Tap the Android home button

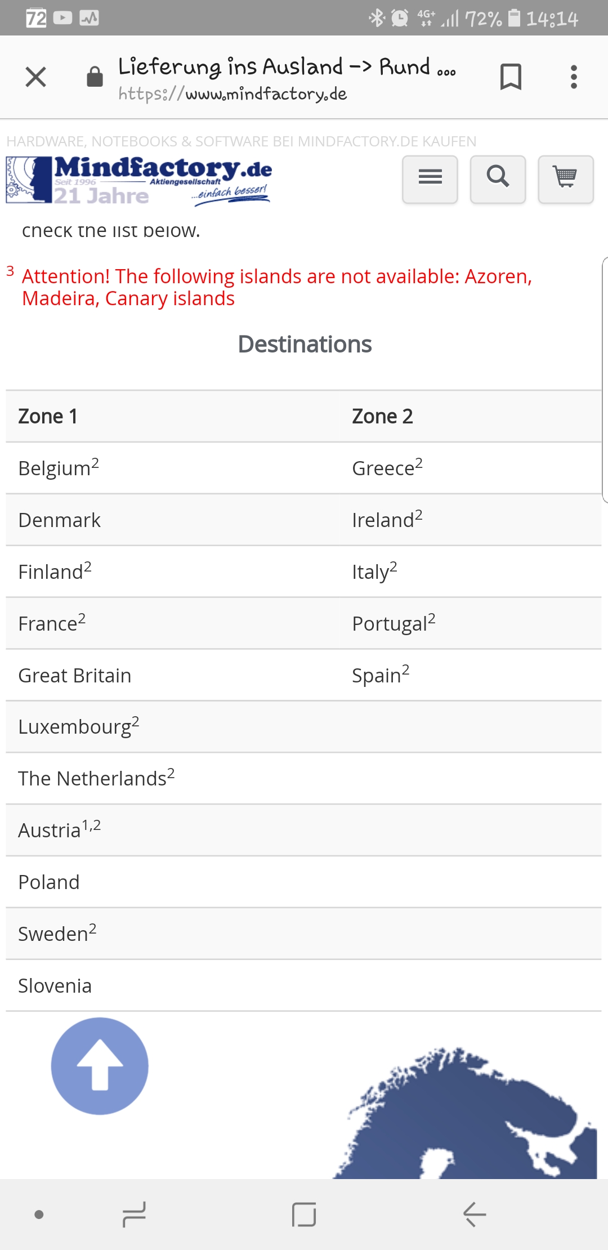click(x=304, y=1214)
